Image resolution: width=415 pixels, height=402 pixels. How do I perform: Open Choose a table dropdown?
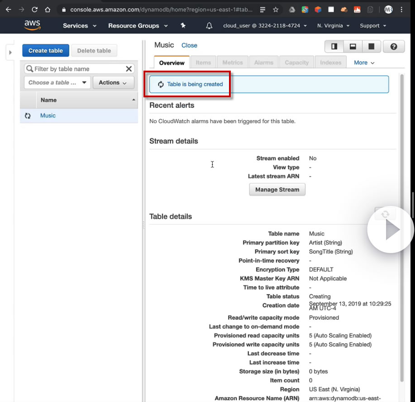57,83
